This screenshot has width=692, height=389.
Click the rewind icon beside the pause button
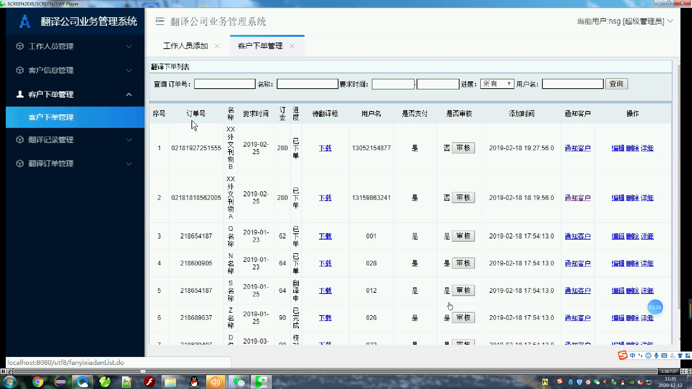tap(10, 371)
